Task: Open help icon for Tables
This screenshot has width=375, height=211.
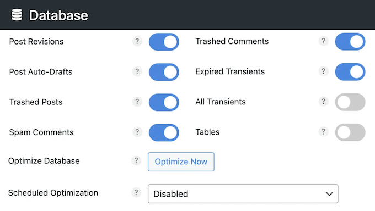Action: tap(323, 132)
